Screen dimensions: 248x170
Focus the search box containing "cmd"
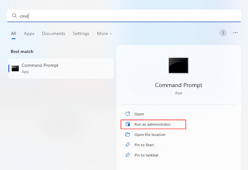124,16
